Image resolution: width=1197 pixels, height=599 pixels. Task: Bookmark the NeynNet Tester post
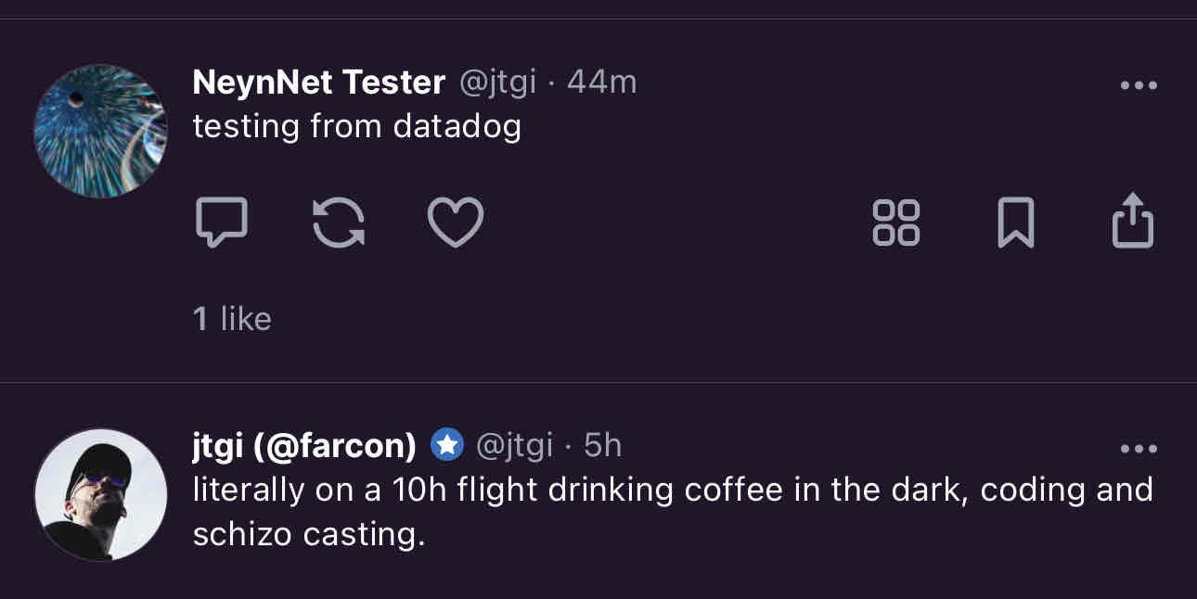point(1015,223)
